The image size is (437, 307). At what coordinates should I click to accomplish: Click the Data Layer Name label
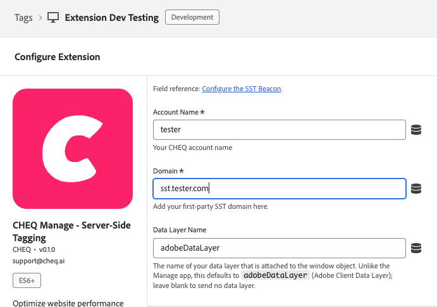[180, 230]
